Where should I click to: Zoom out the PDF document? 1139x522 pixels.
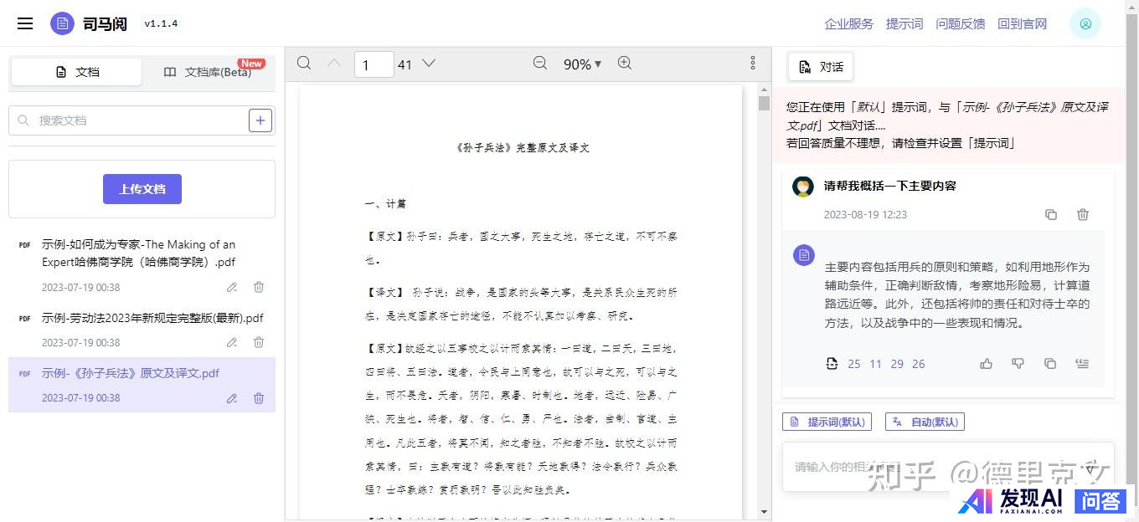pyautogui.click(x=540, y=64)
